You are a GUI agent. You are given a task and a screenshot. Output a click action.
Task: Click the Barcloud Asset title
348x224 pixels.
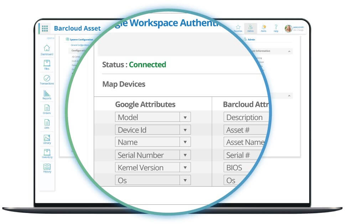point(77,28)
